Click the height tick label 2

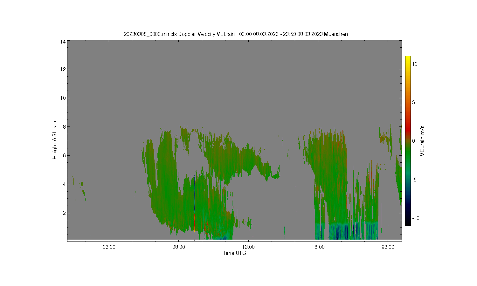[x=64, y=213]
